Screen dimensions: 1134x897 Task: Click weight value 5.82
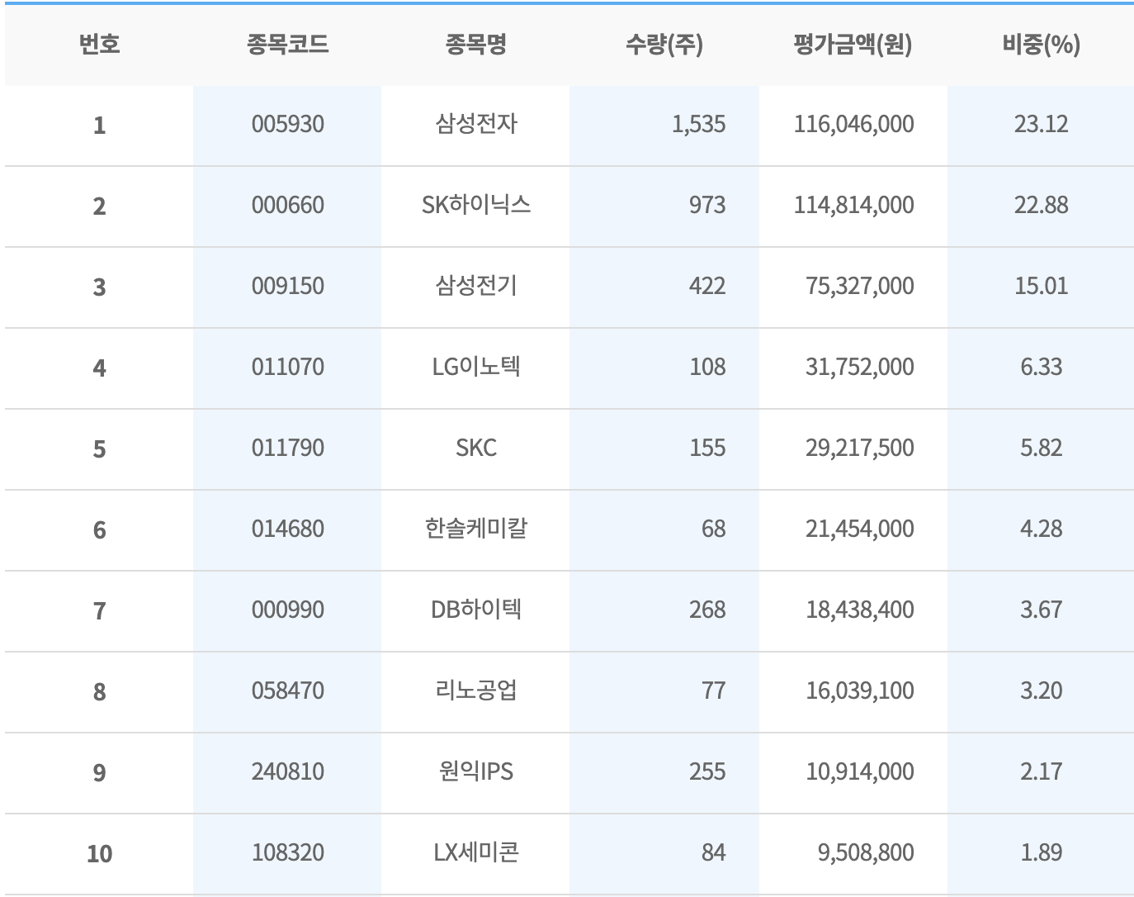[x=1042, y=448]
